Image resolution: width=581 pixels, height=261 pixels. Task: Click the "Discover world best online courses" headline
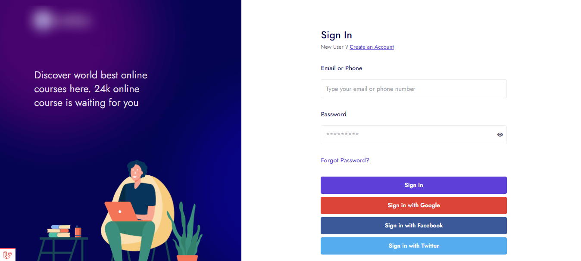pos(91,89)
